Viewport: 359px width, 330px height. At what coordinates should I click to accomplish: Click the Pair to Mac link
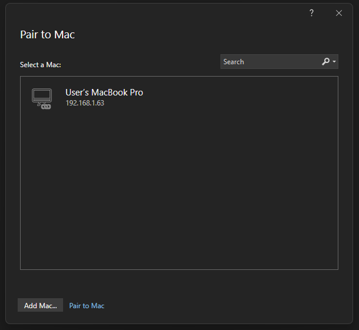(87, 306)
